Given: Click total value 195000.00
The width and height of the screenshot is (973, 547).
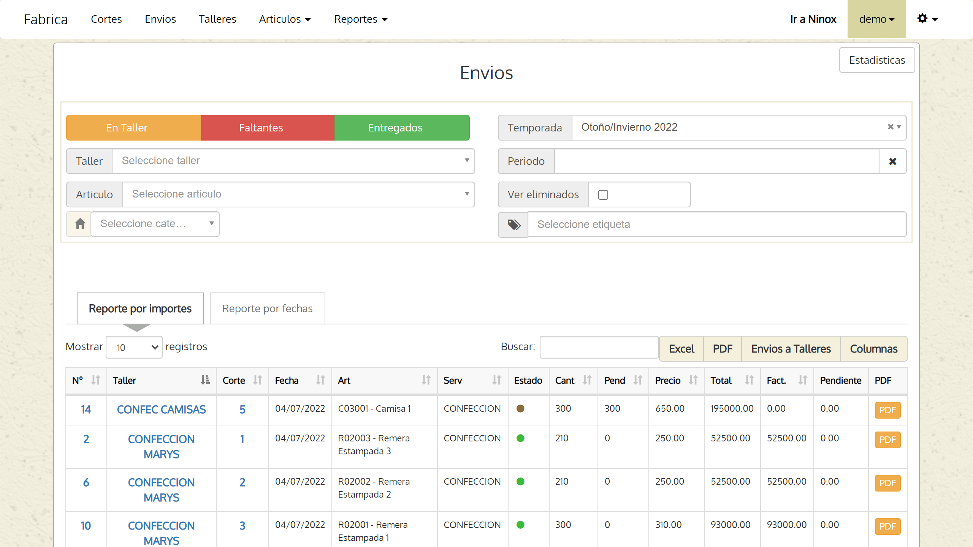Looking at the screenshot, I should pos(732,409).
